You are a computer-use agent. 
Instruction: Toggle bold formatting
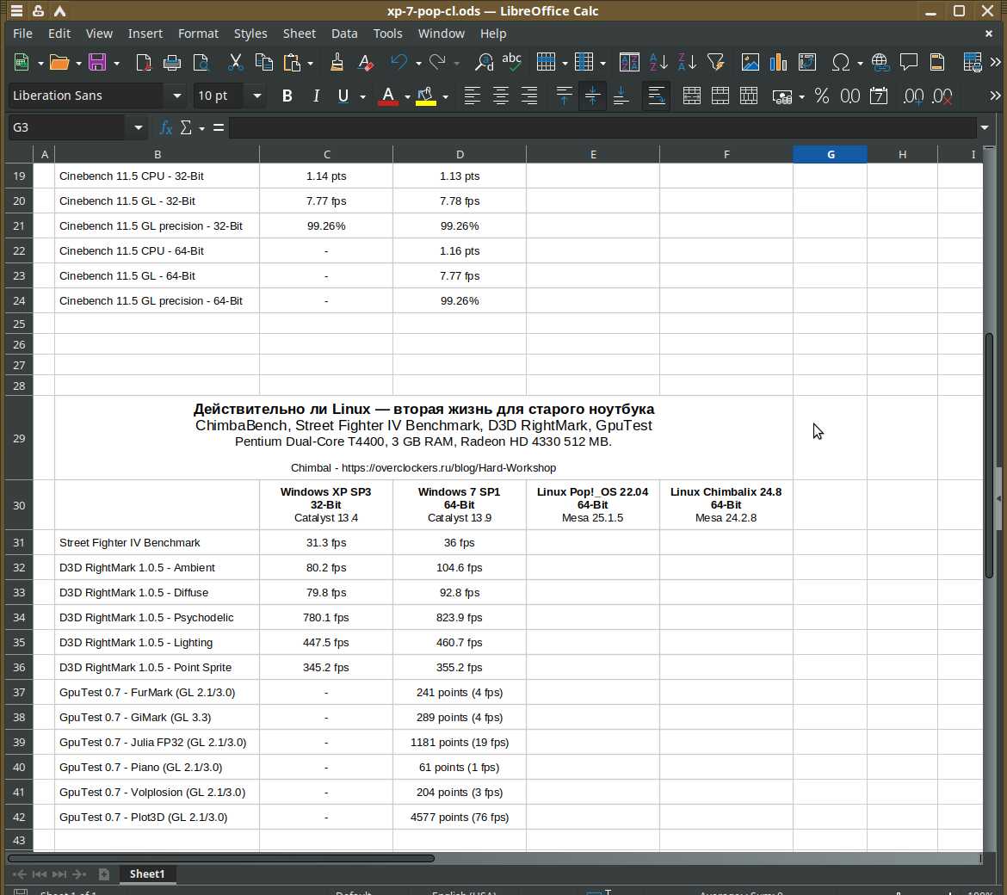pos(287,96)
